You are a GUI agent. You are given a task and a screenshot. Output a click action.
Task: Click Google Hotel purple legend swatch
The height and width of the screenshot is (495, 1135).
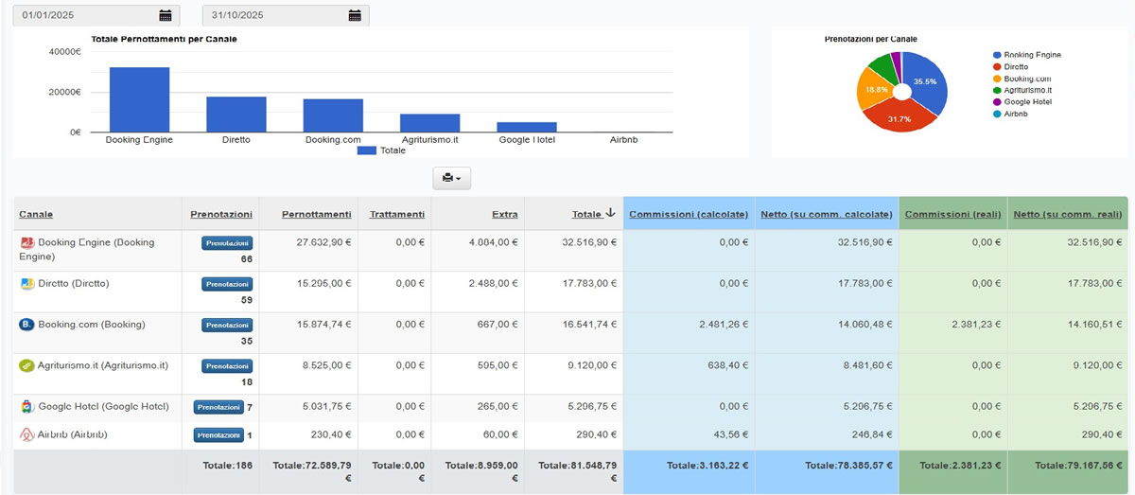(x=997, y=101)
